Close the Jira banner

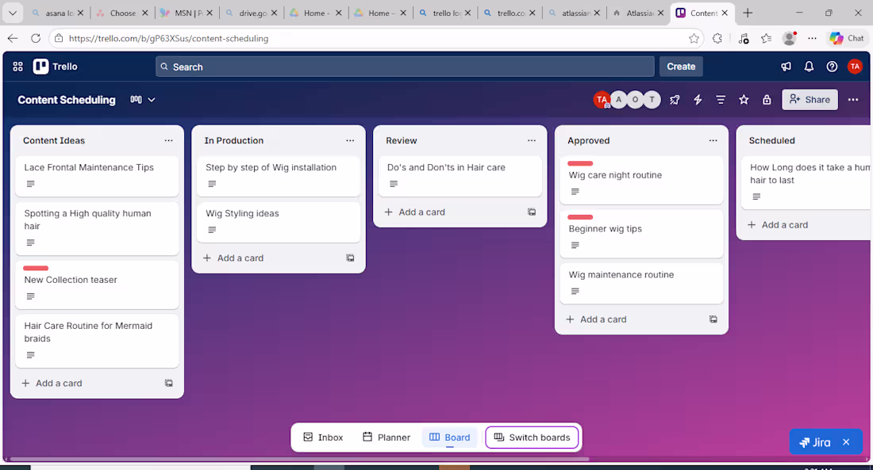[x=846, y=442]
